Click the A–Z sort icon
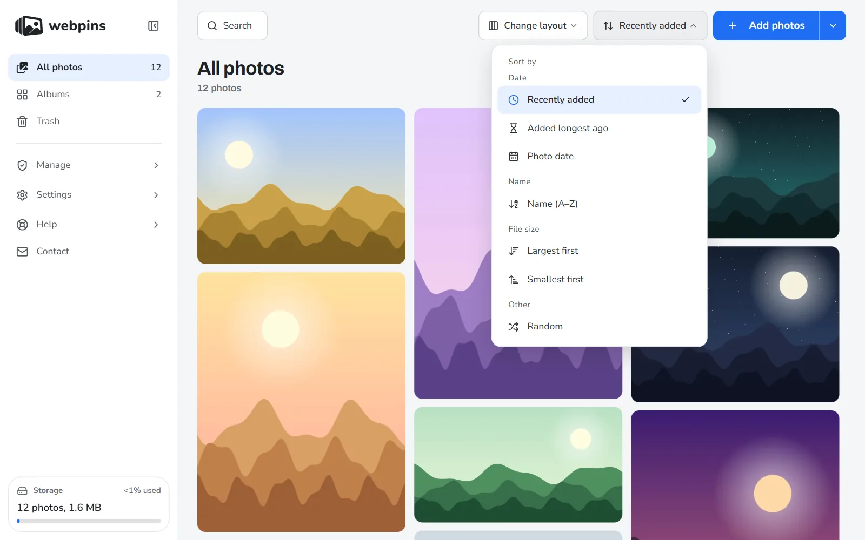This screenshot has width=865, height=540. (x=514, y=204)
